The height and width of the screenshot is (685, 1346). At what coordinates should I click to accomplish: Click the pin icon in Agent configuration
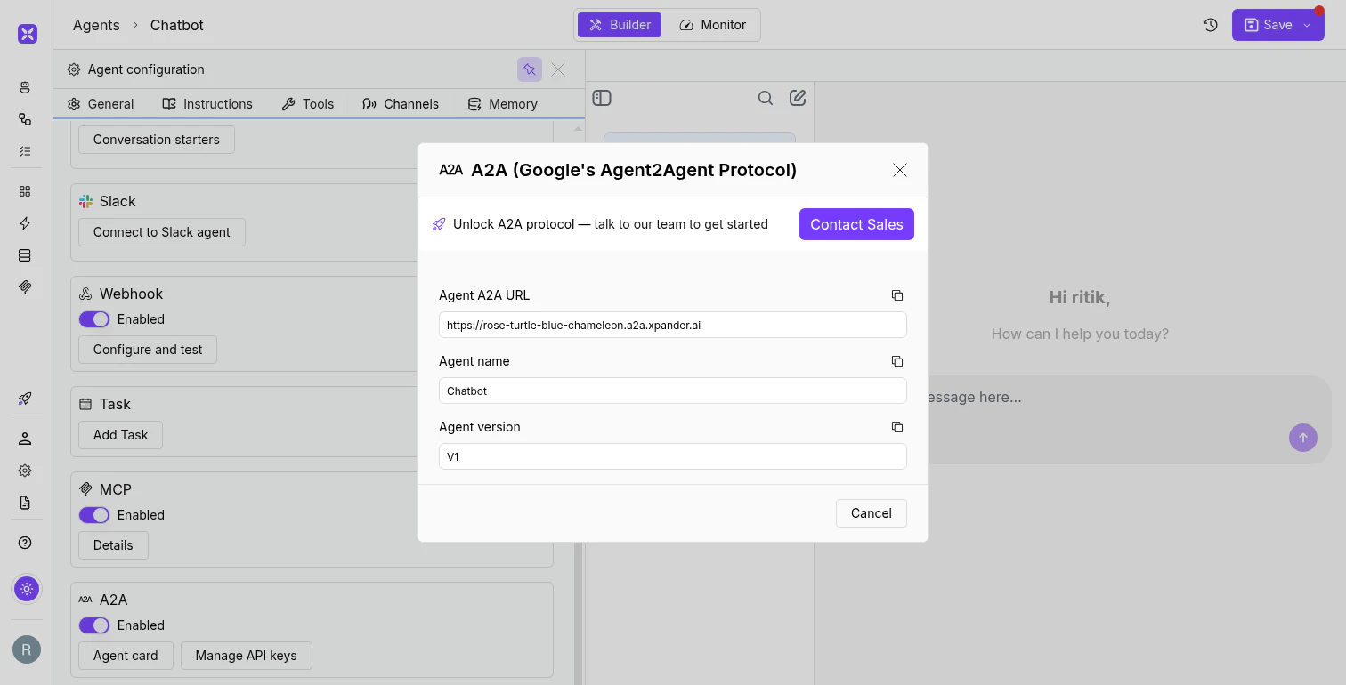[530, 69]
